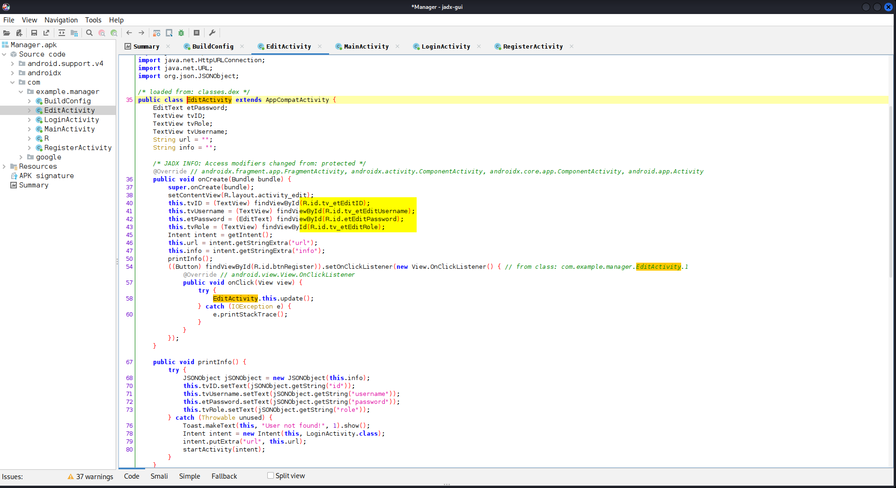896x488 pixels.
Task: Close the Summary tab
Action: click(x=168, y=46)
